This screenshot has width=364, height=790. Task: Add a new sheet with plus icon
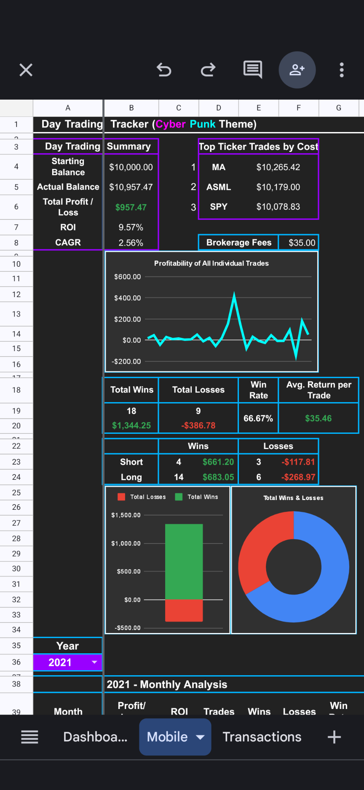[x=334, y=737]
